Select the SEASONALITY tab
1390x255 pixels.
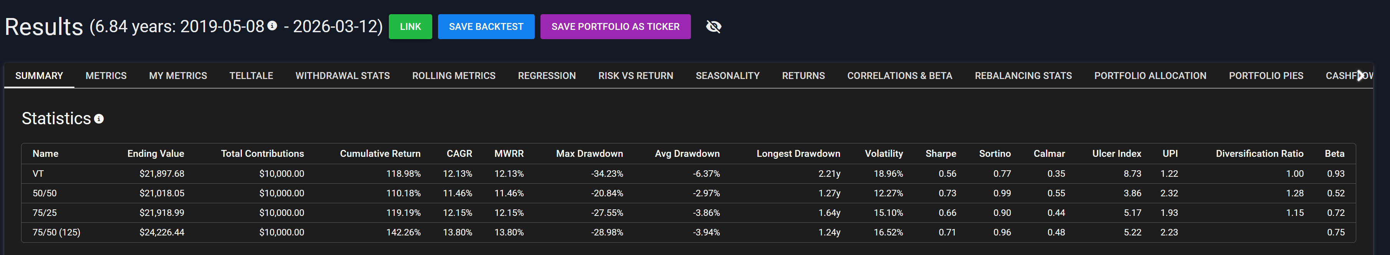pos(727,76)
